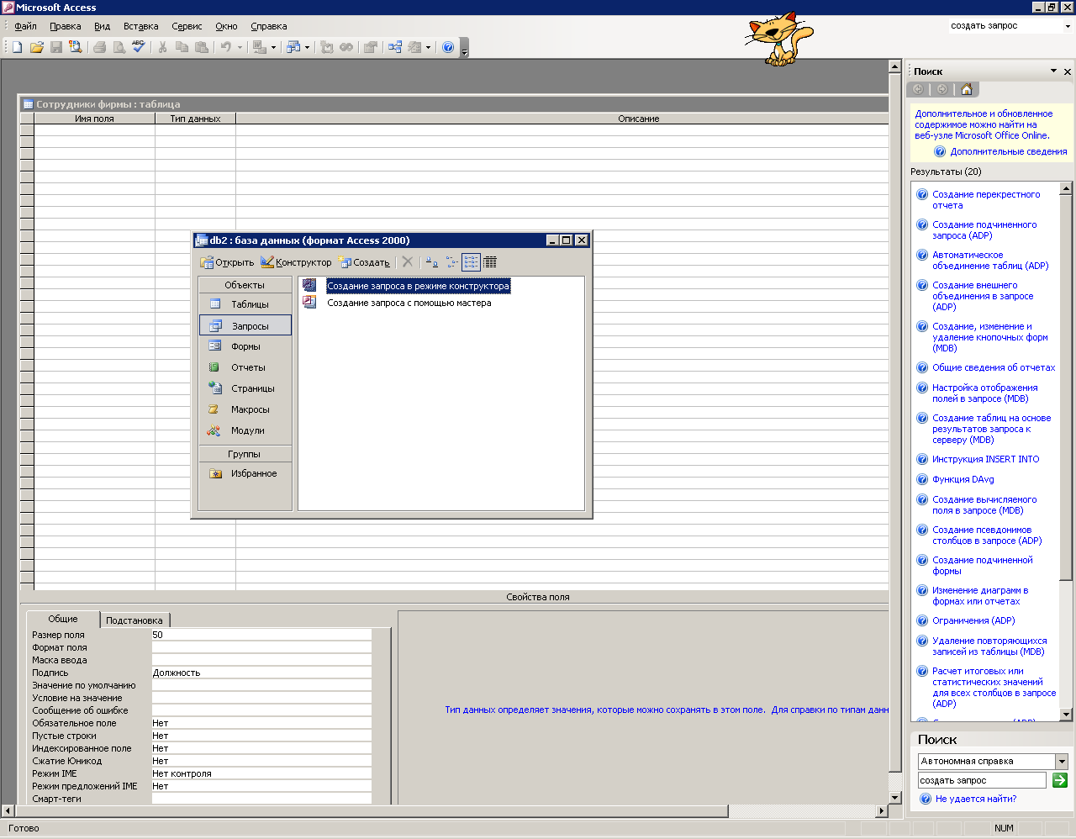Open the Relationships toolbar icon
The height and width of the screenshot is (839, 1076).
tap(395, 47)
